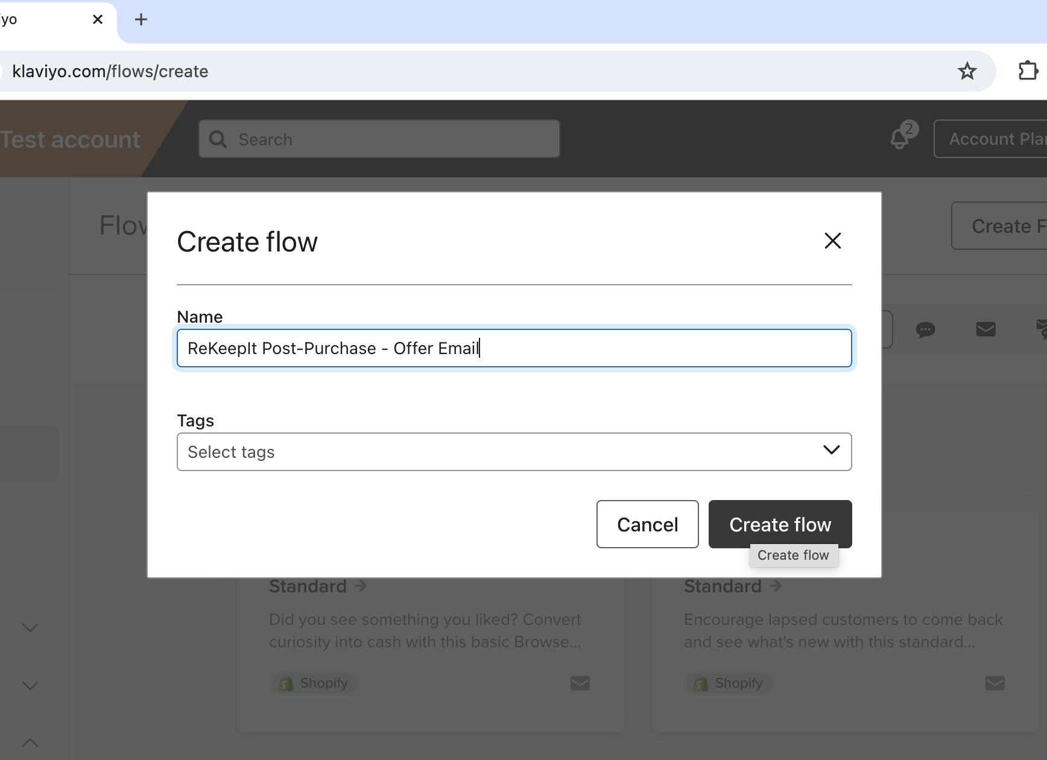Click inside the flow Name input field
Viewport: 1047px width, 760px height.
coord(514,348)
